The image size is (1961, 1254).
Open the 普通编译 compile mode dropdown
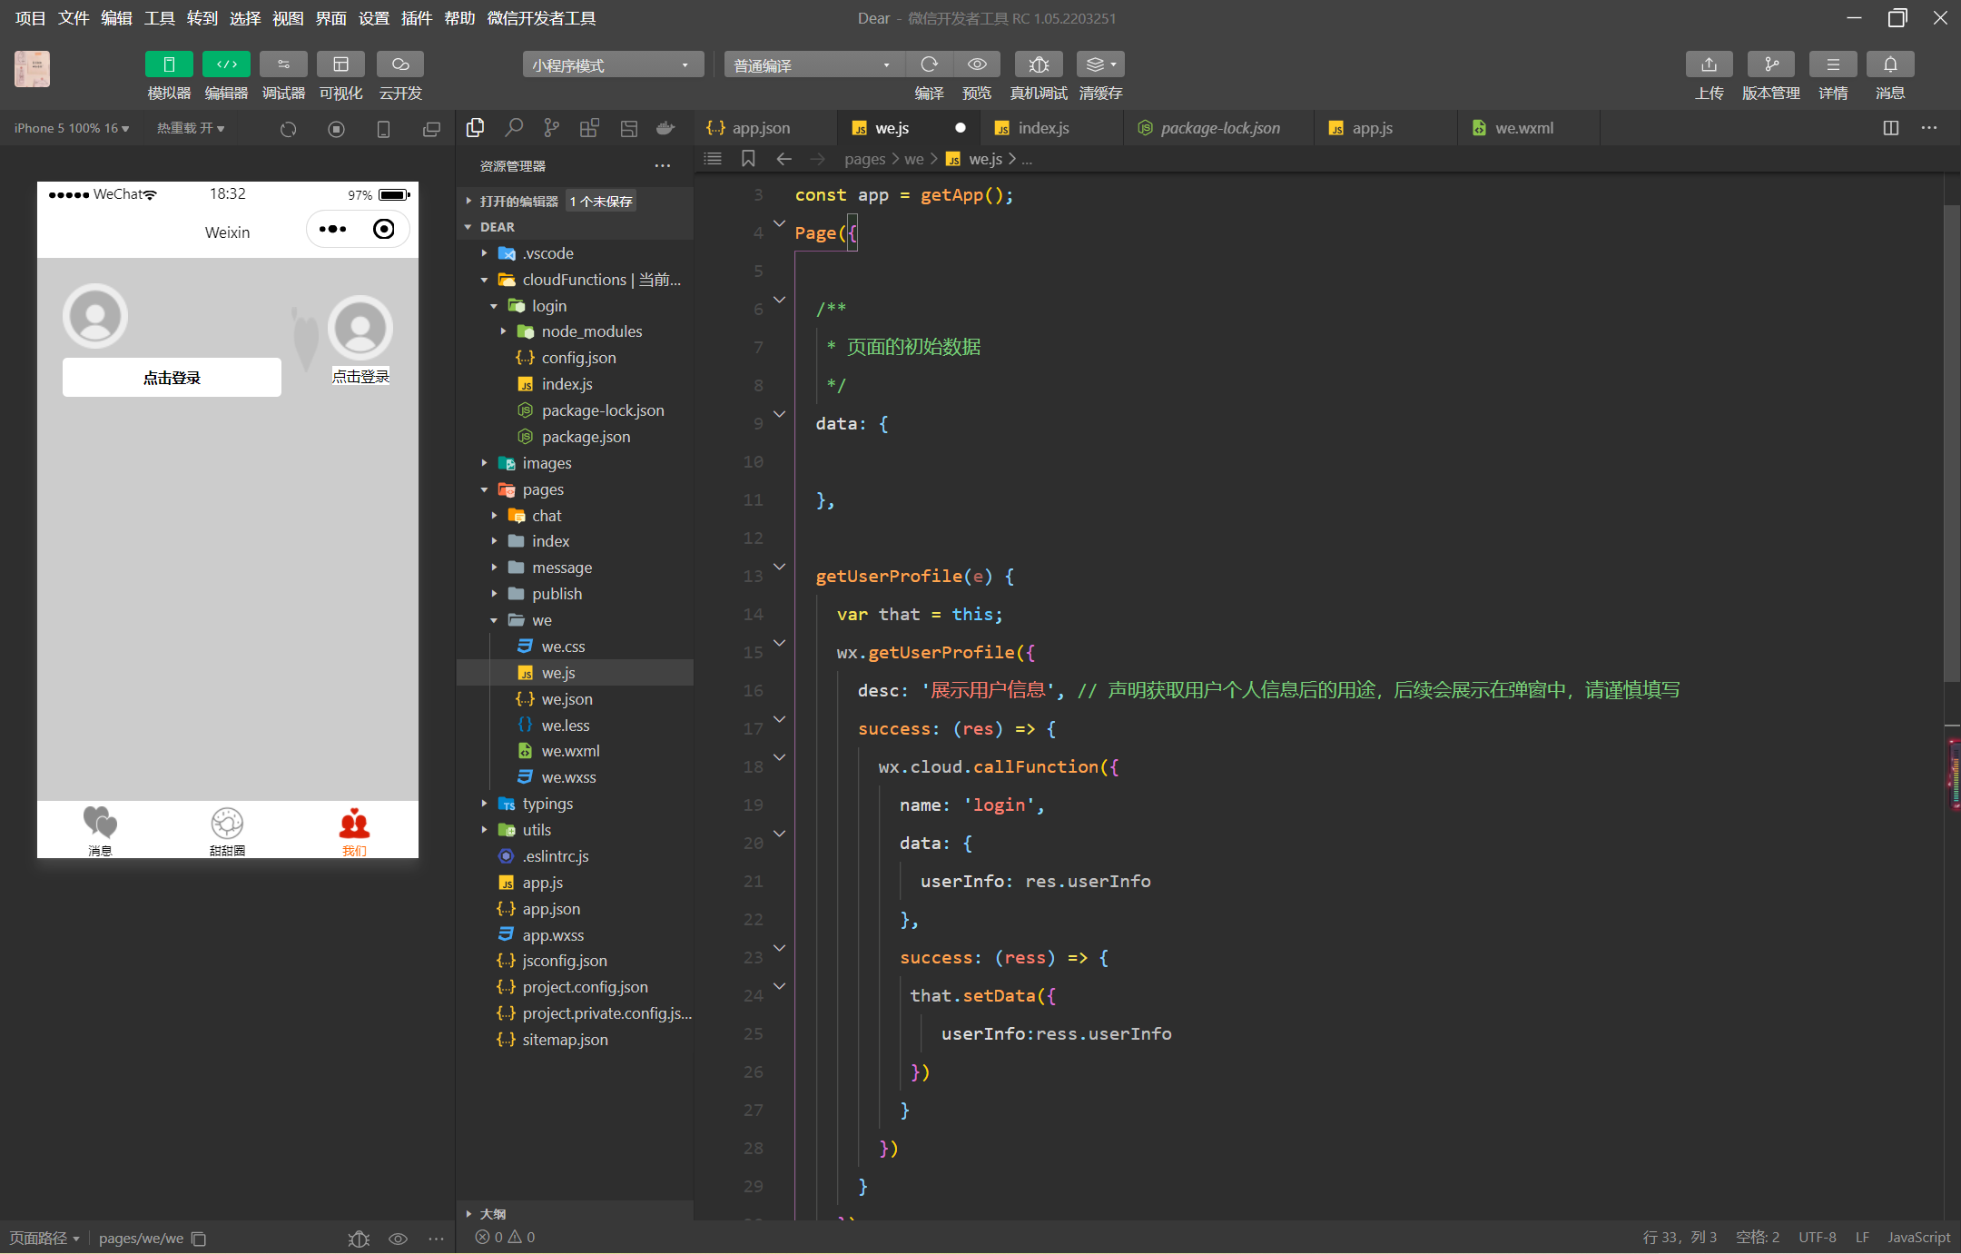pos(813,64)
